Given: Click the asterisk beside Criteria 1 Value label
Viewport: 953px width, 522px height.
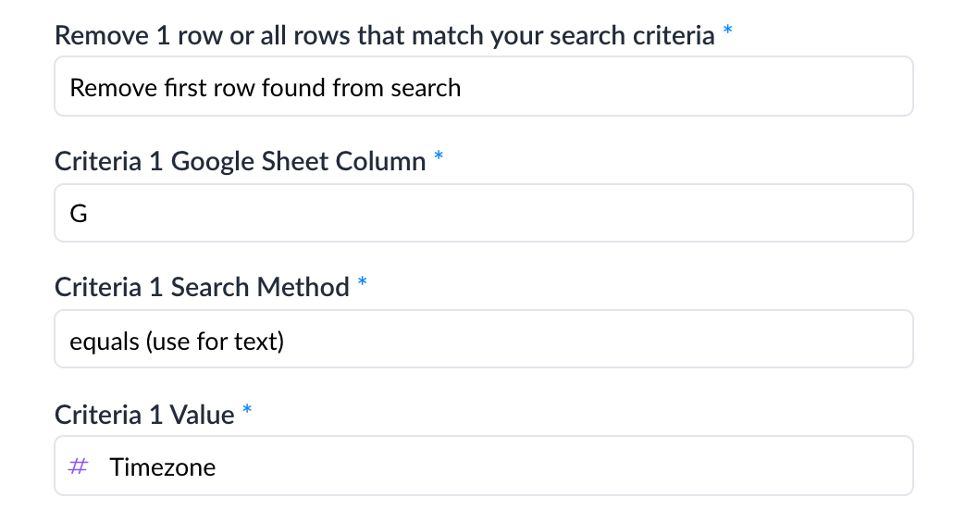Looking at the screenshot, I should pyautogui.click(x=247, y=410).
